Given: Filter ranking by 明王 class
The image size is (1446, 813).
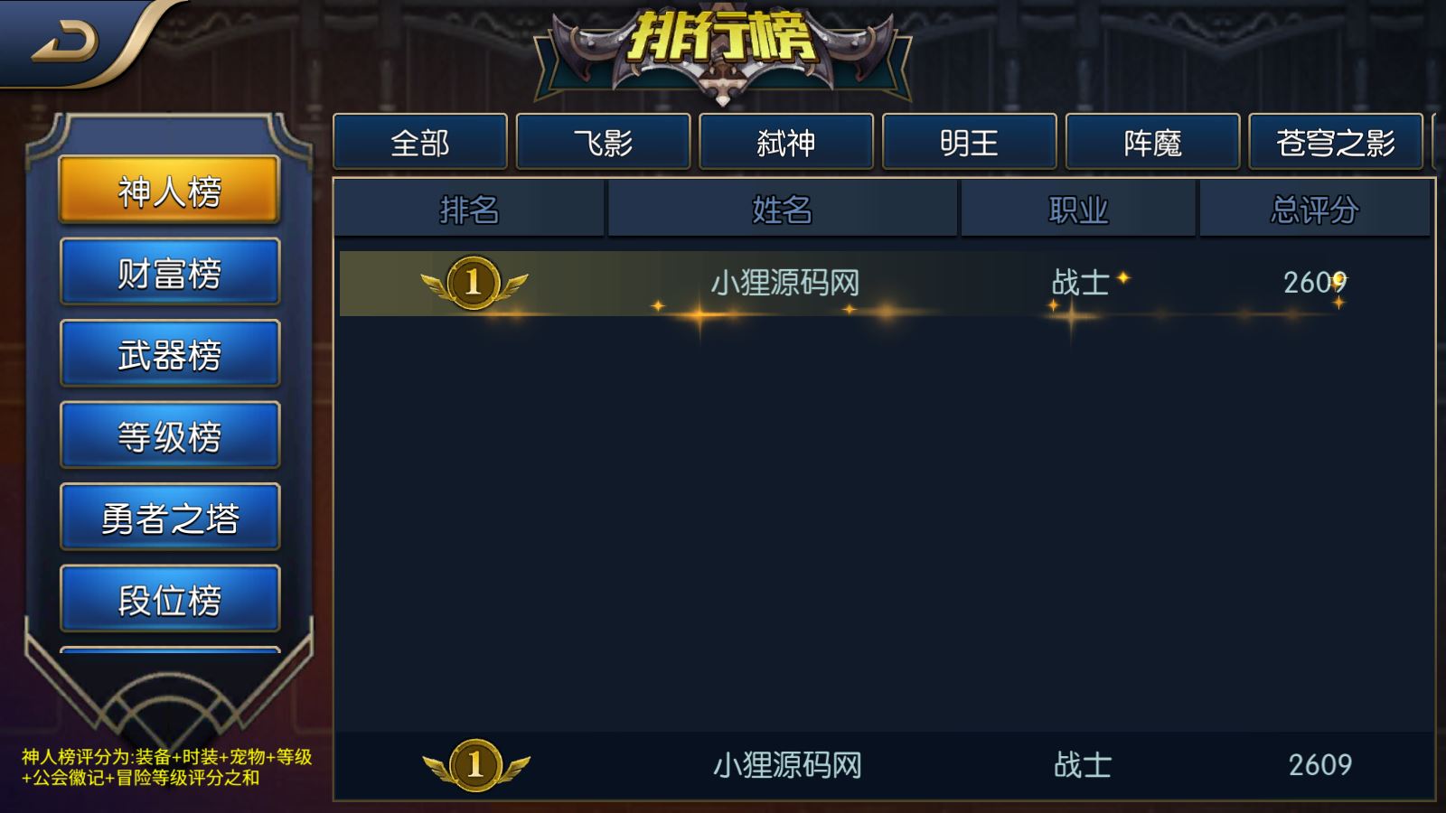Looking at the screenshot, I should (x=970, y=142).
